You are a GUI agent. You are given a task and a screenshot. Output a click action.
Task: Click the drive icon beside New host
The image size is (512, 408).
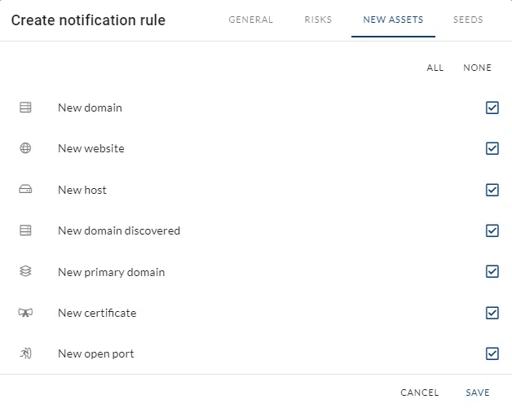[25, 190]
